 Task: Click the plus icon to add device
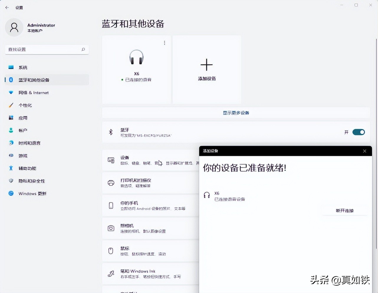coord(206,65)
